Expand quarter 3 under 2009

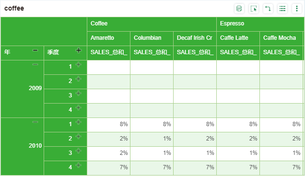click(x=78, y=94)
